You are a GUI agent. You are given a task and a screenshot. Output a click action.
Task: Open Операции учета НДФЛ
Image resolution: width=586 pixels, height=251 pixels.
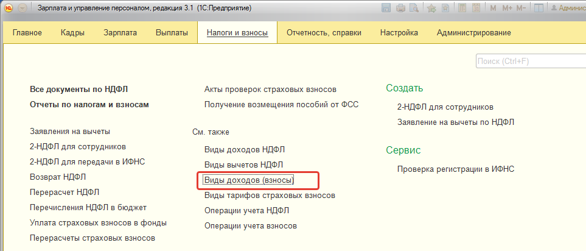246,211
